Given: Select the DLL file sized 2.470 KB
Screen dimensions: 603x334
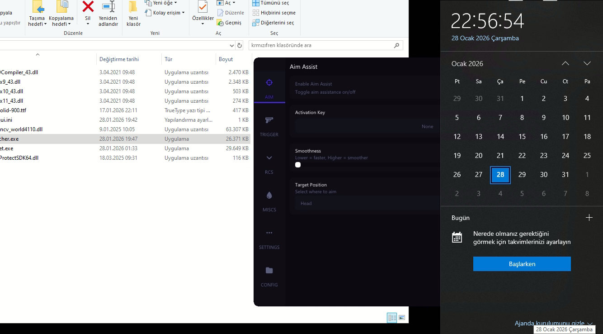Looking at the screenshot, I should (x=125, y=72).
